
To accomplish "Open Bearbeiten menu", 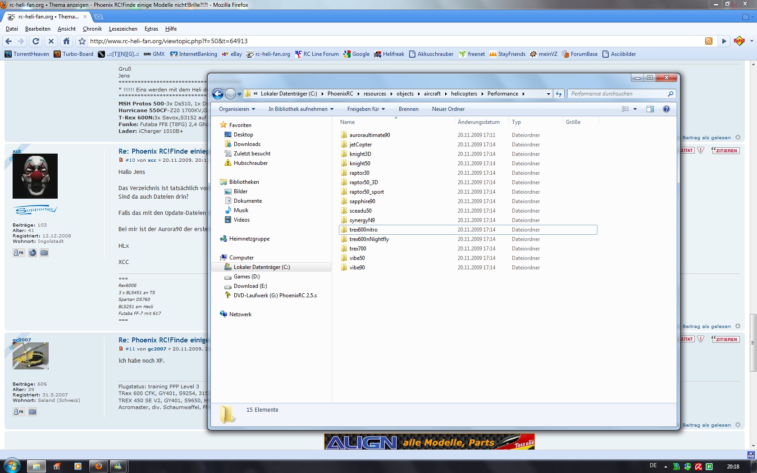I will click(38, 29).
